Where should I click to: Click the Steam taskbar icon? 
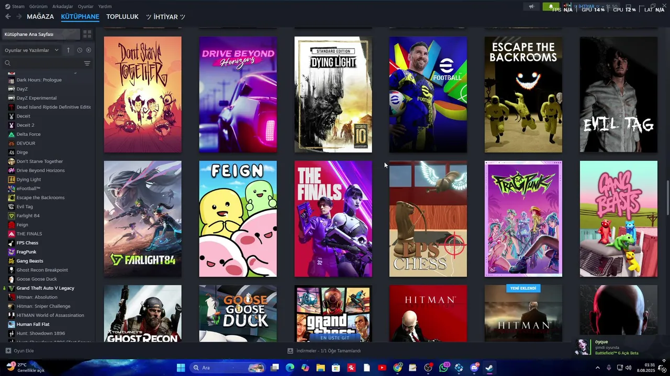pos(489,368)
